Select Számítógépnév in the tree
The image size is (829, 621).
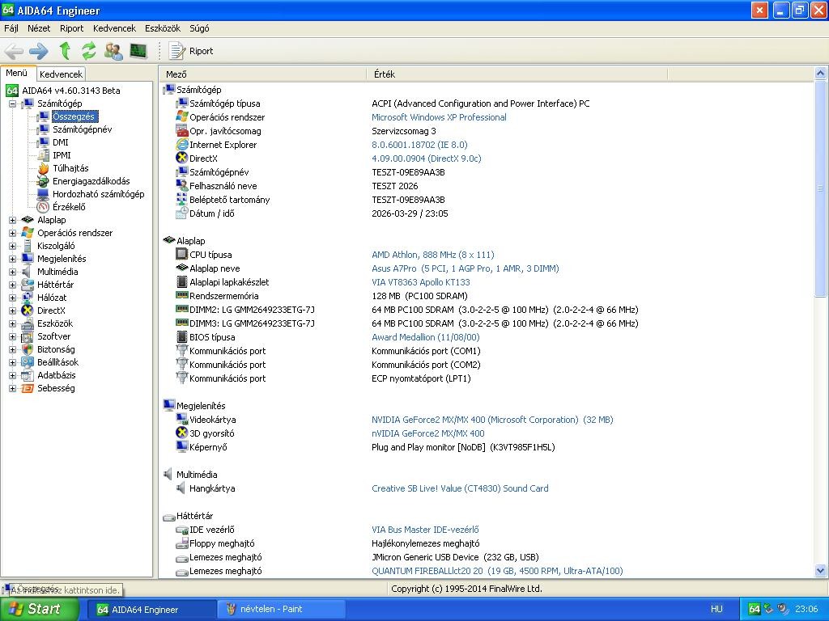point(82,129)
